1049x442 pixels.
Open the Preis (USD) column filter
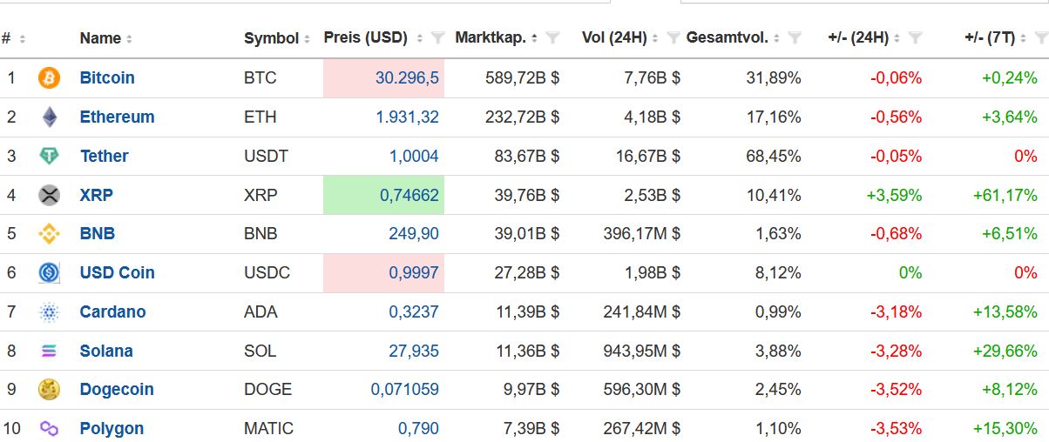pos(437,38)
